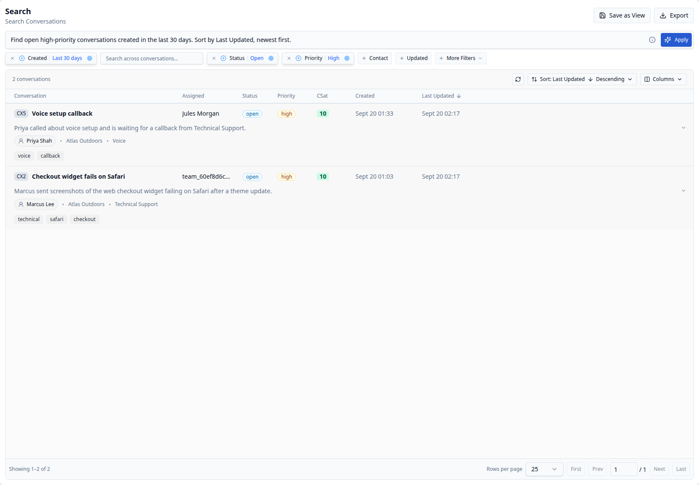Remove the Priority filter with its X icon
This screenshot has width=699, height=485.
click(289, 58)
